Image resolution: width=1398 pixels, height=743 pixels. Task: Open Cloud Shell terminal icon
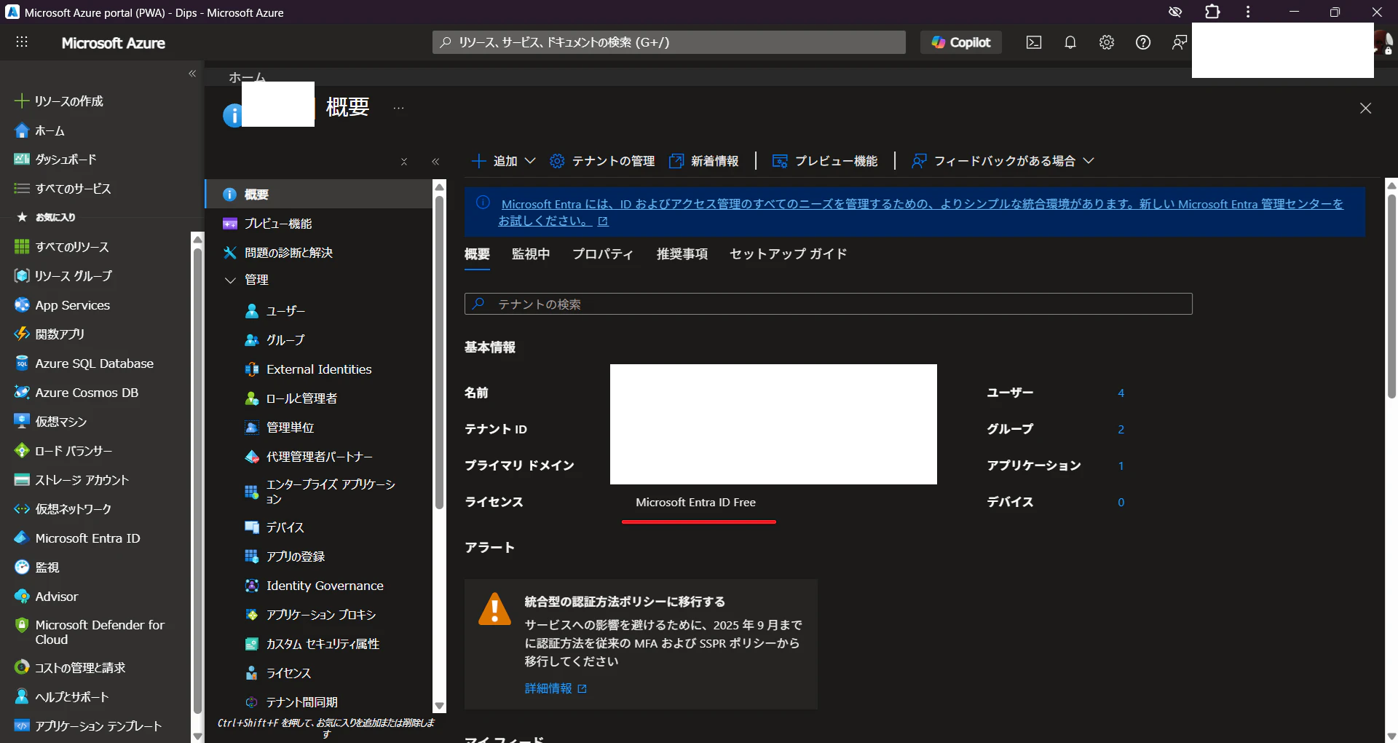(x=1034, y=42)
